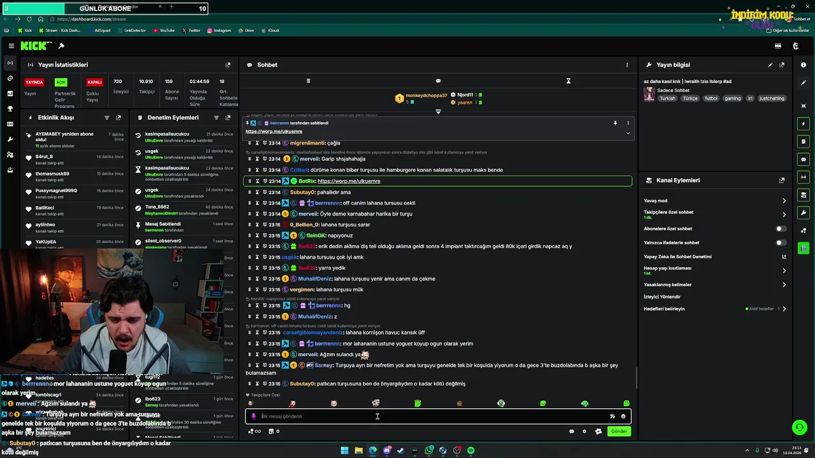Expand the Yavaş mod option
This screenshot has height=458, width=815.
click(x=784, y=200)
